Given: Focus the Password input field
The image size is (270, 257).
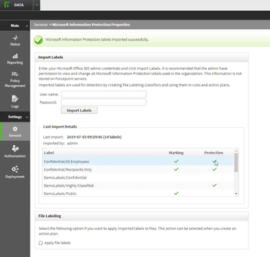Looking at the screenshot, I should click(104, 102).
